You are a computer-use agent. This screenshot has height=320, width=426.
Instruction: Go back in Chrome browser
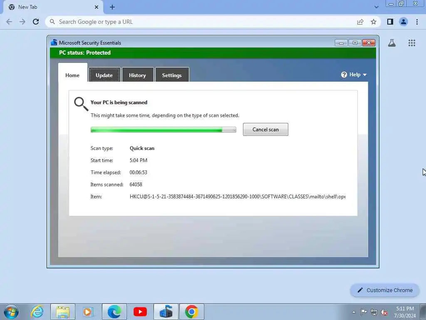pos(9,22)
